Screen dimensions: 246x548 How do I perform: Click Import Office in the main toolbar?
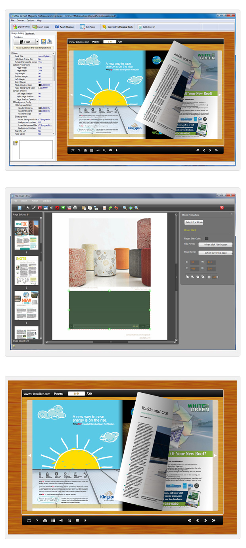coord(21,27)
